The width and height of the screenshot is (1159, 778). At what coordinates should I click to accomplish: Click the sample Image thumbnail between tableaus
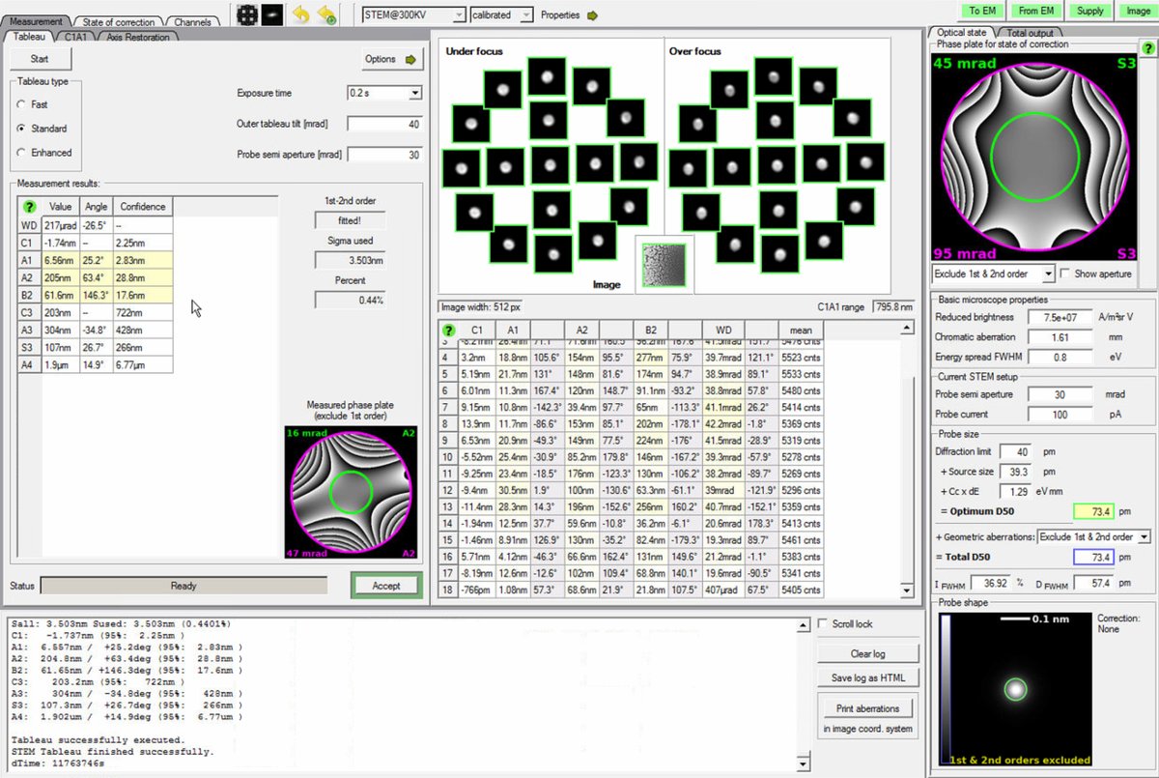663,263
